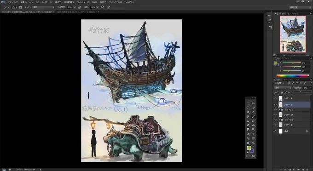313x171 pixels.
Task: Open the ファイル menu
Action: tap(12, 2)
